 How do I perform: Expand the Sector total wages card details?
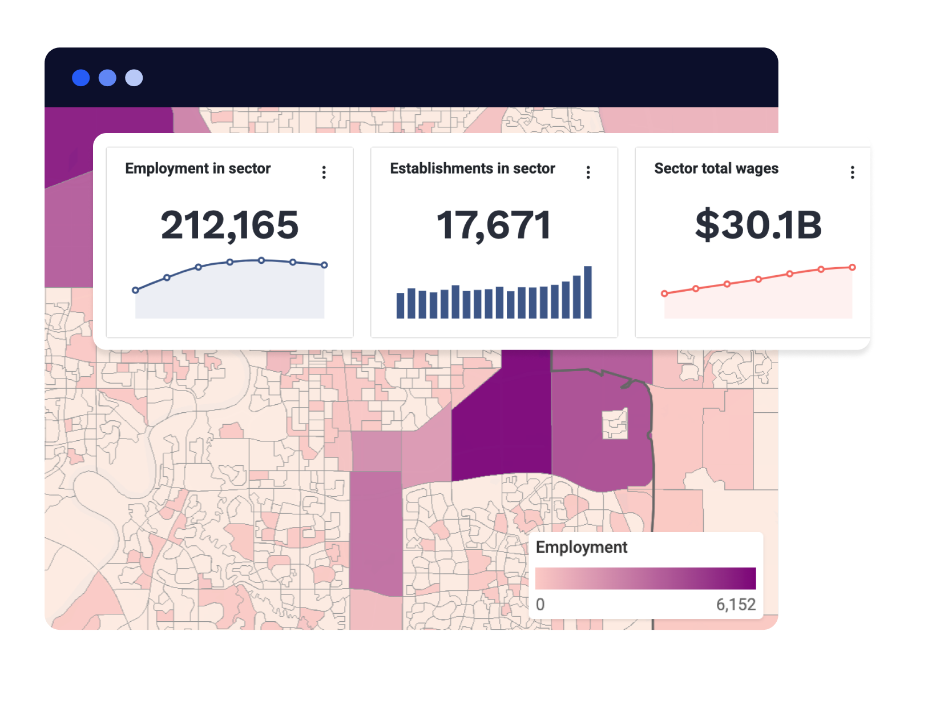[852, 171]
